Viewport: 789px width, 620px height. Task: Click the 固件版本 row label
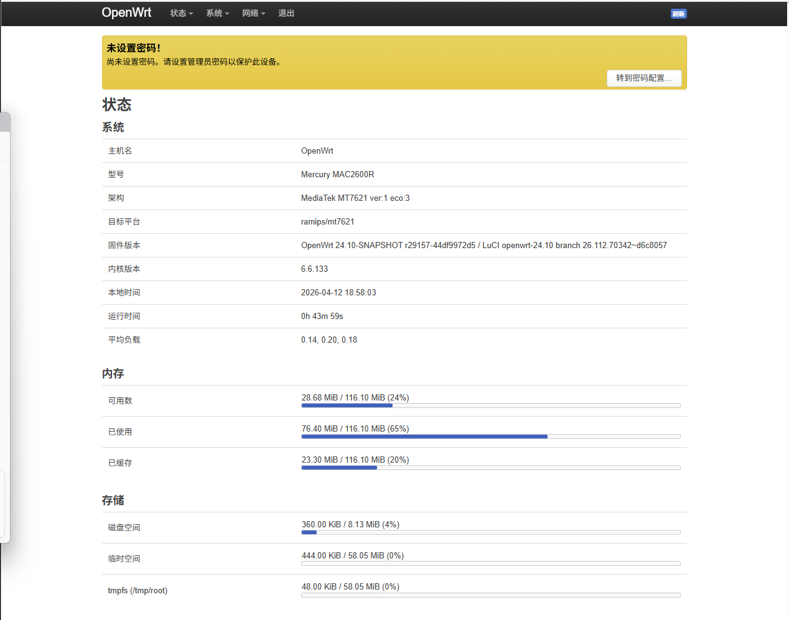tap(124, 245)
